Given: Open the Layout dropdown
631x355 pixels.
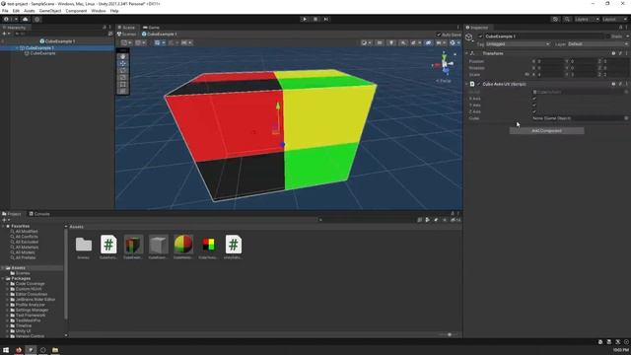Looking at the screenshot, I should [x=614, y=19].
